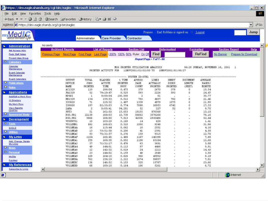Image resolution: width=268 pixels, height=201 pixels.
Task: Open the Archived Reports link
Action: [63, 49]
